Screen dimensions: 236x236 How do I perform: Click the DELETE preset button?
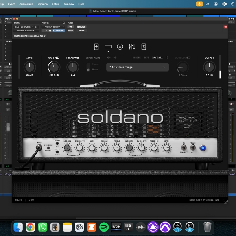point(136,57)
